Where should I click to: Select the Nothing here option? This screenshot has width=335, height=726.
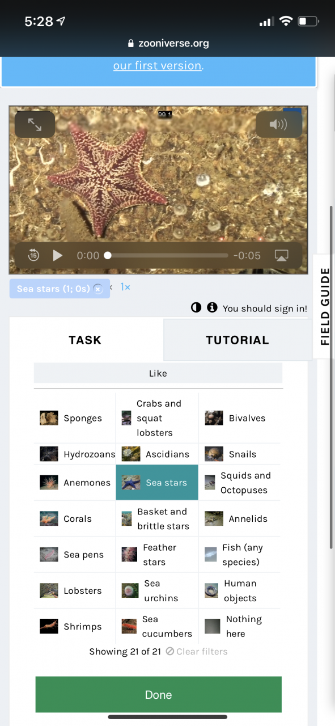pyautogui.click(x=240, y=627)
